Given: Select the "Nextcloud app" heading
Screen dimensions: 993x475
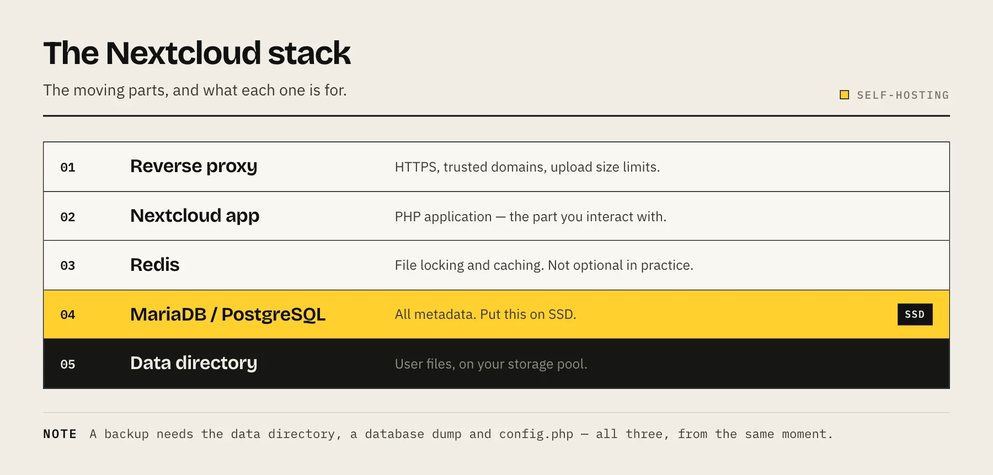Looking at the screenshot, I should [195, 216].
